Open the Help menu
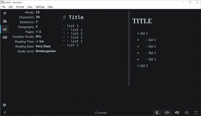 pyautogui.click(x=50, y=7)
